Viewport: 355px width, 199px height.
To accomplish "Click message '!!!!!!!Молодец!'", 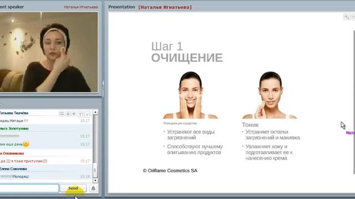I will [14, 176].
